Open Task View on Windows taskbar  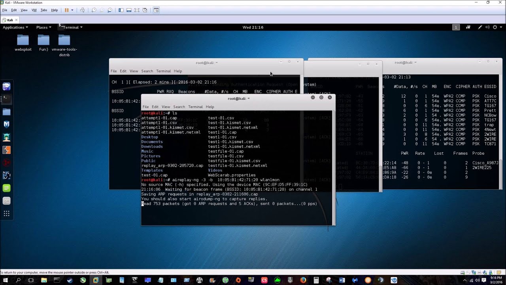point(31,280)
